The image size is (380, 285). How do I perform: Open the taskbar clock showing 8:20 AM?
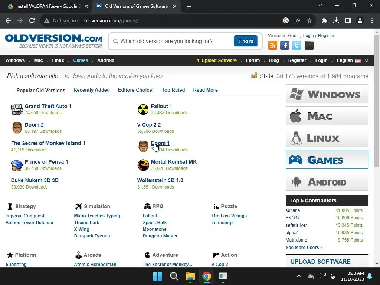[353, 276]
